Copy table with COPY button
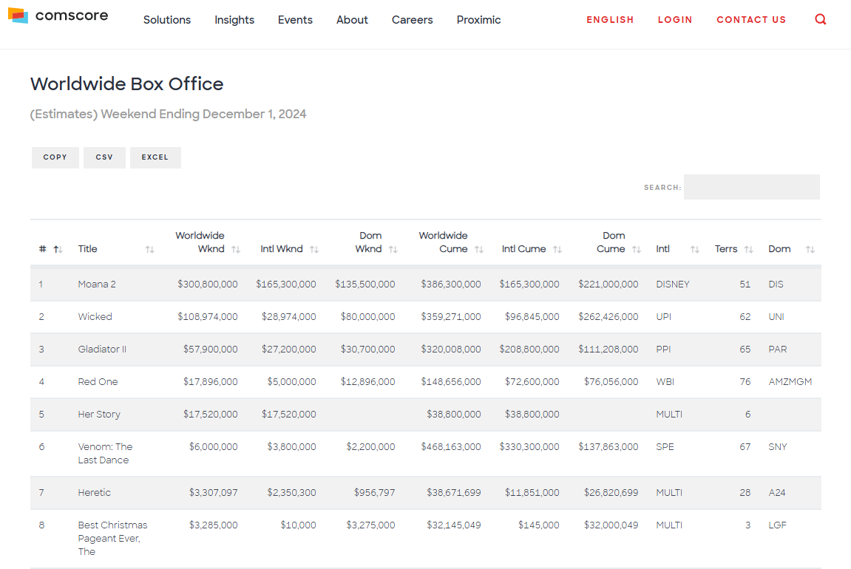 (x=55, y=157)
